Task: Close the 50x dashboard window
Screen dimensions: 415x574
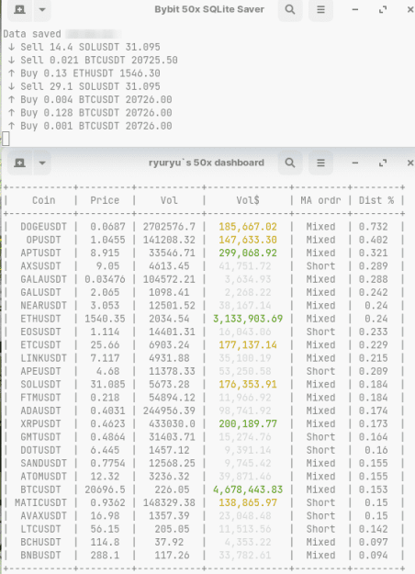Action: pyautogui.click(x=410, y=163)
